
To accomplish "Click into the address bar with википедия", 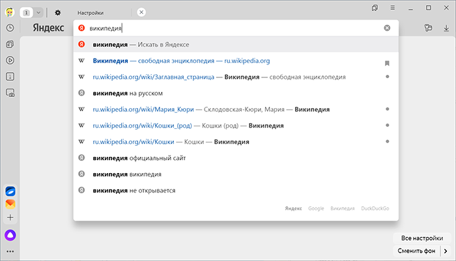I will [x=236, y=28].
